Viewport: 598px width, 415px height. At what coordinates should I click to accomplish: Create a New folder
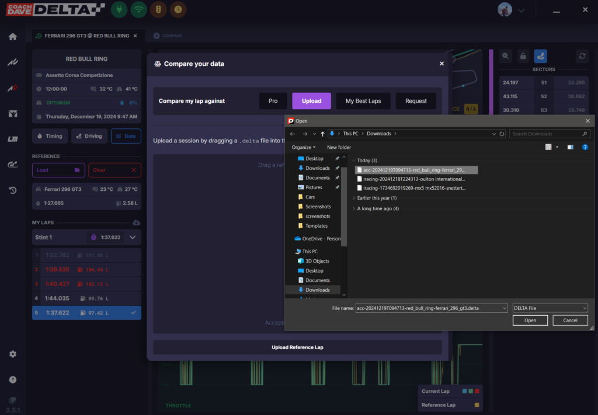pyautogui.click(x=339, y=147)
